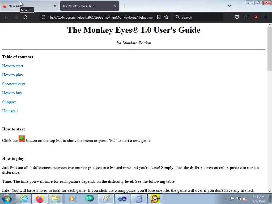Image resolution: width=272 pixels, height=204 pixels.
Task: Click the muted volume tray icon
Action: (245, 199)
